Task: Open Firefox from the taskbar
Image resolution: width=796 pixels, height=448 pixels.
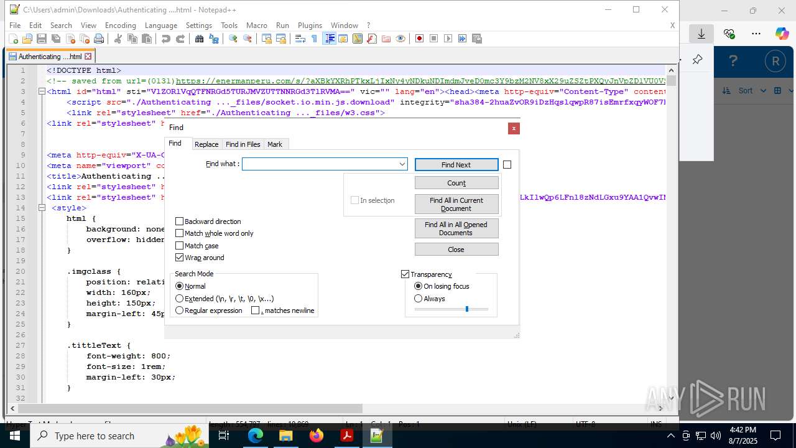Action: (317, 436)
